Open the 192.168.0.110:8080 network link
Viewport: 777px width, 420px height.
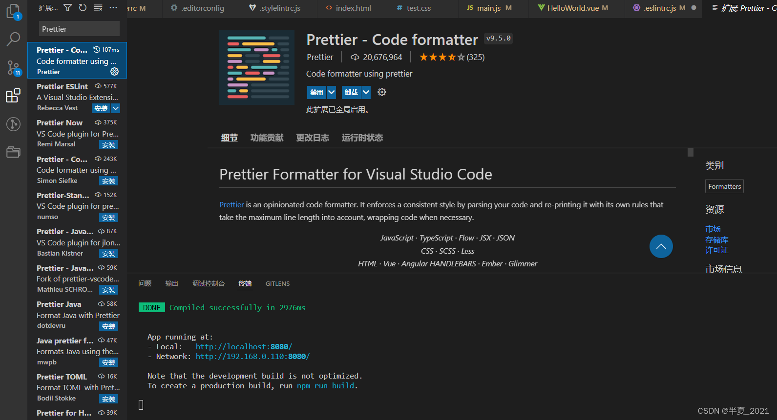pyautogui.click(x=252, y=357)
